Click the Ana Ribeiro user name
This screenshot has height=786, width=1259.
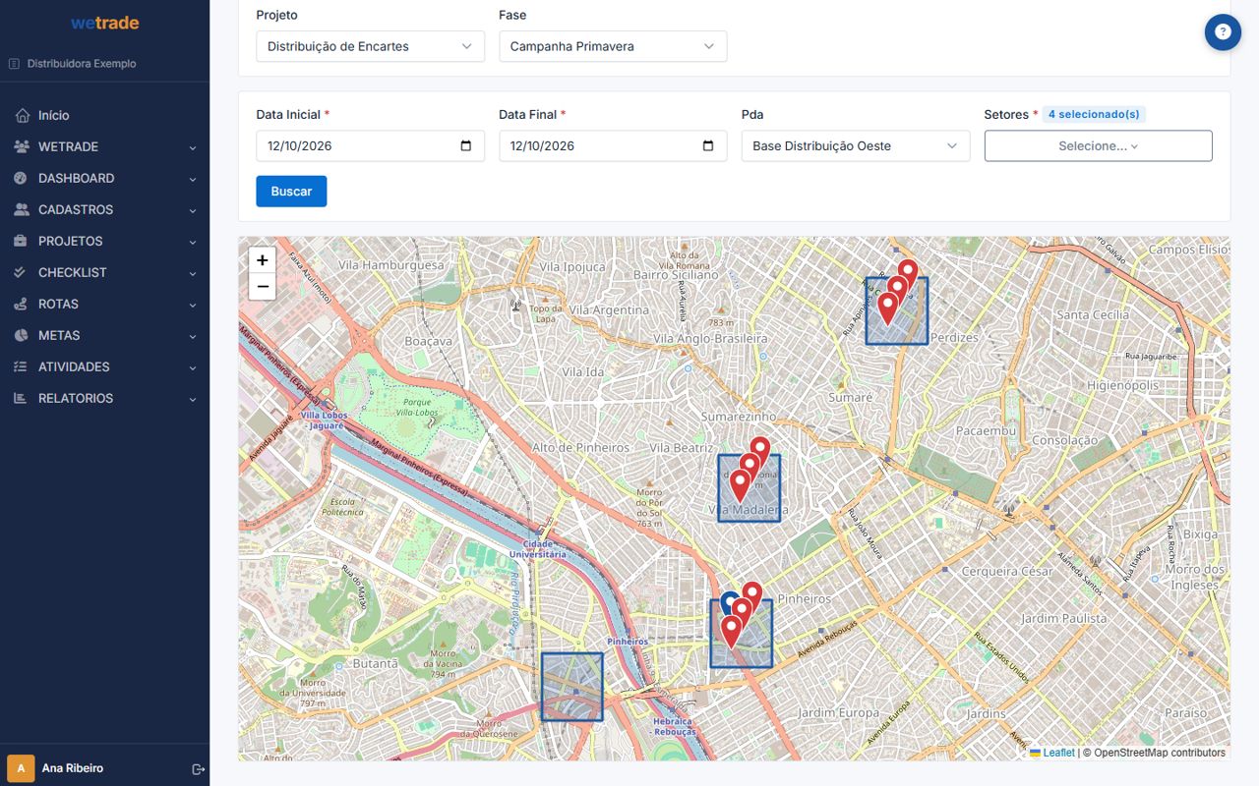coord(73,768)
